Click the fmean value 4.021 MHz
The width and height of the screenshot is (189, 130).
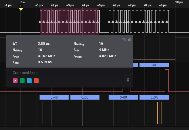(107, 56)
